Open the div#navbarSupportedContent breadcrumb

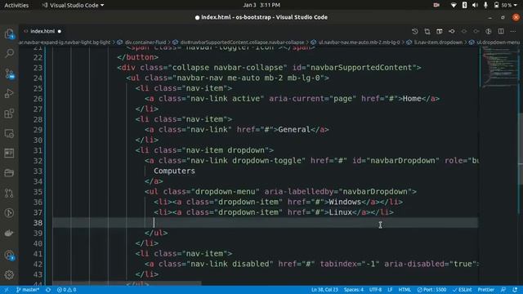(242, 42)
